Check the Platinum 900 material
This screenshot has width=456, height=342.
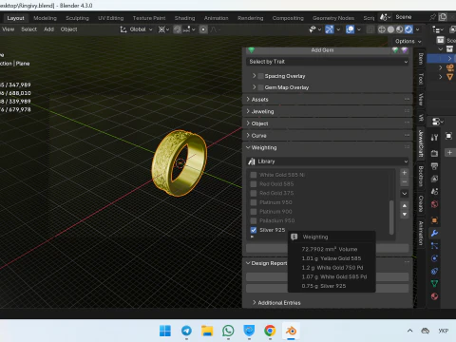(x=254, y=212)
